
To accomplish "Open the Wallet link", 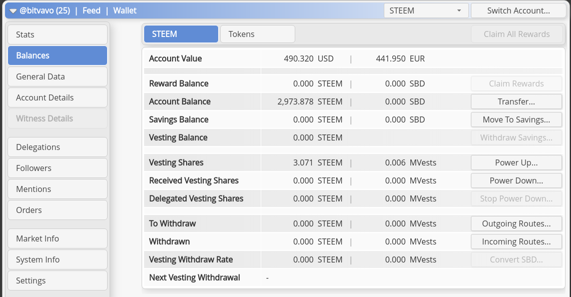I will click(x=125, y=10).
